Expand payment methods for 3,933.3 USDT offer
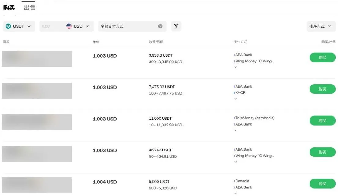338x196 pixels. click(x=236, y=67)
